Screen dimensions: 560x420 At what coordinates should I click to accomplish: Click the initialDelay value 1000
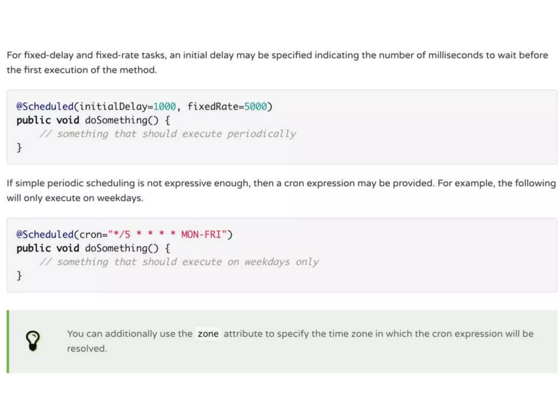point(164,106)
